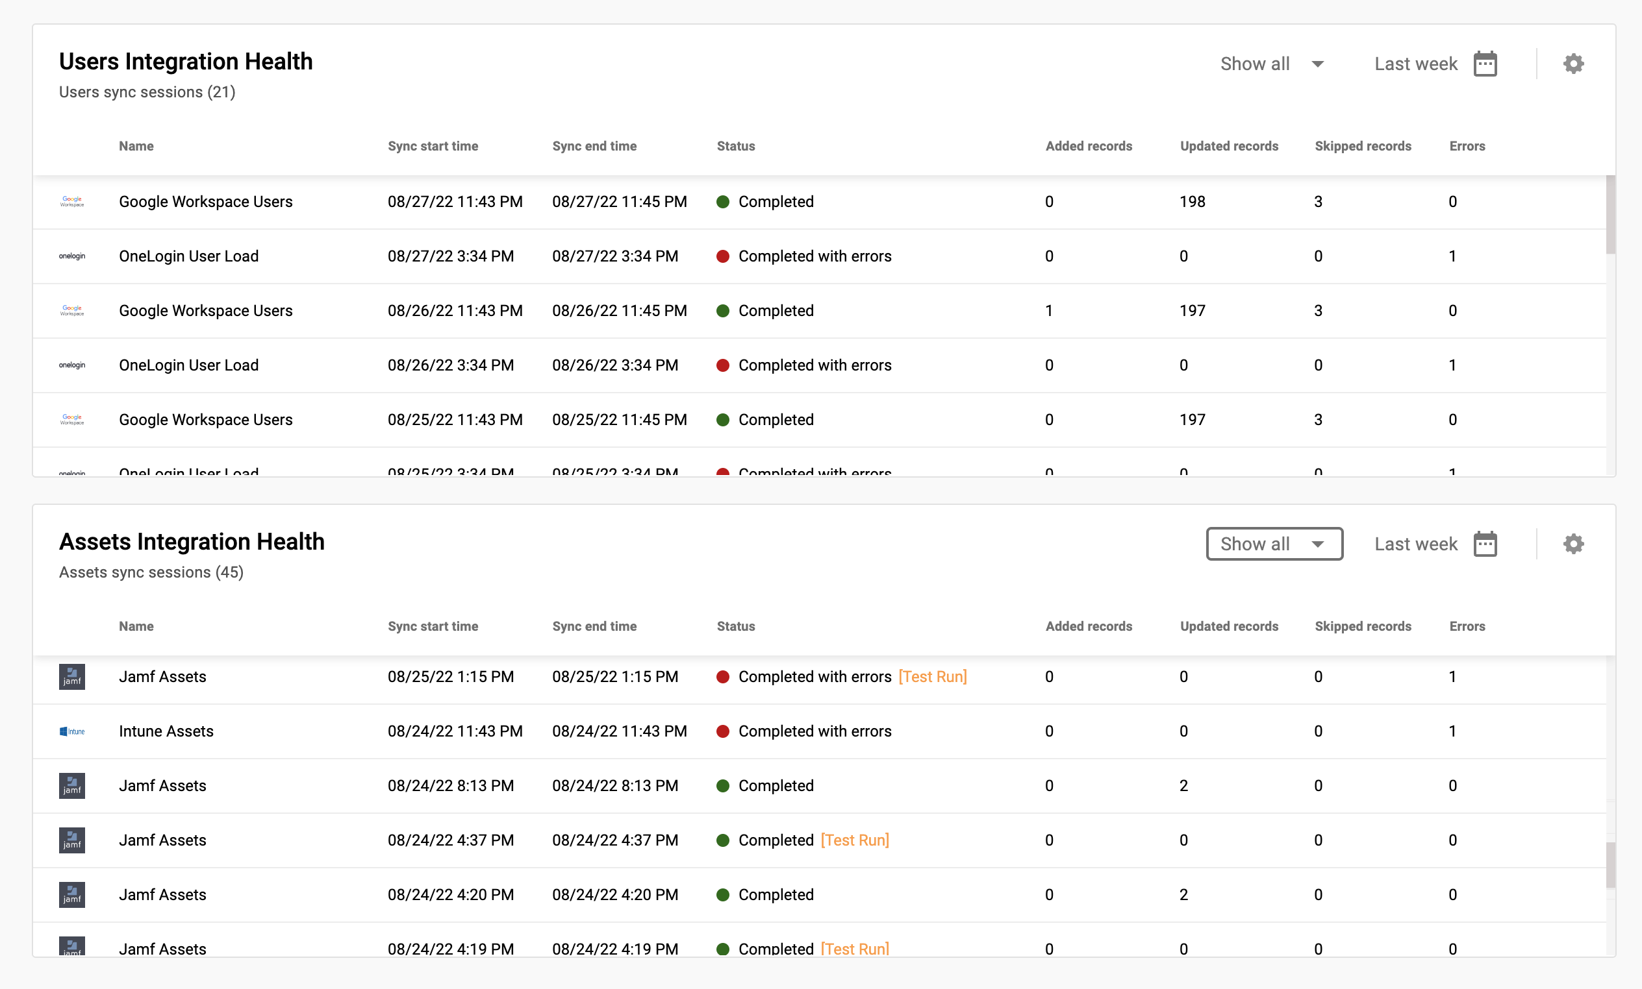
Task: Click Test Run tag on Jamf 1:15 PM row
Action: (x=932, y=677)
